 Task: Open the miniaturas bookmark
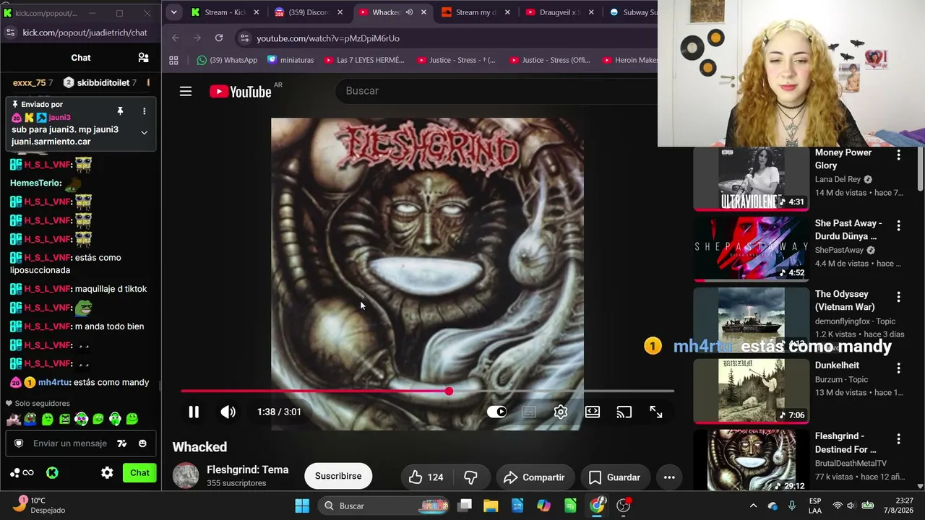tap(291, 60)
